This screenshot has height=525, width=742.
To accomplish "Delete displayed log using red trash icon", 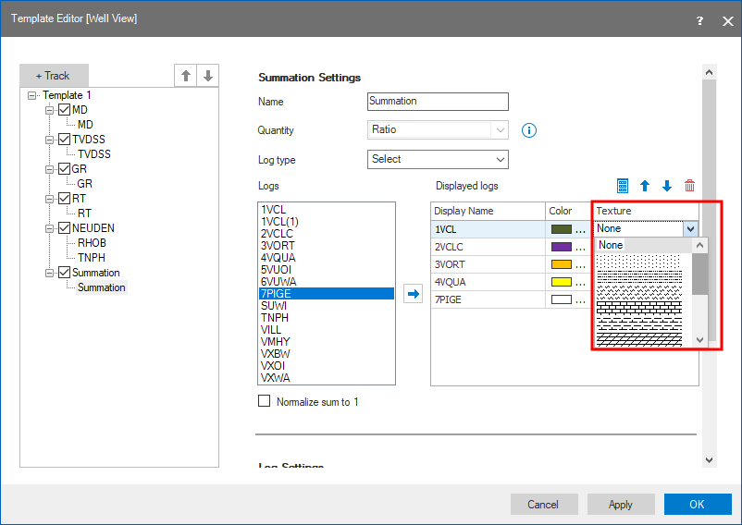I will pos(689,186).
